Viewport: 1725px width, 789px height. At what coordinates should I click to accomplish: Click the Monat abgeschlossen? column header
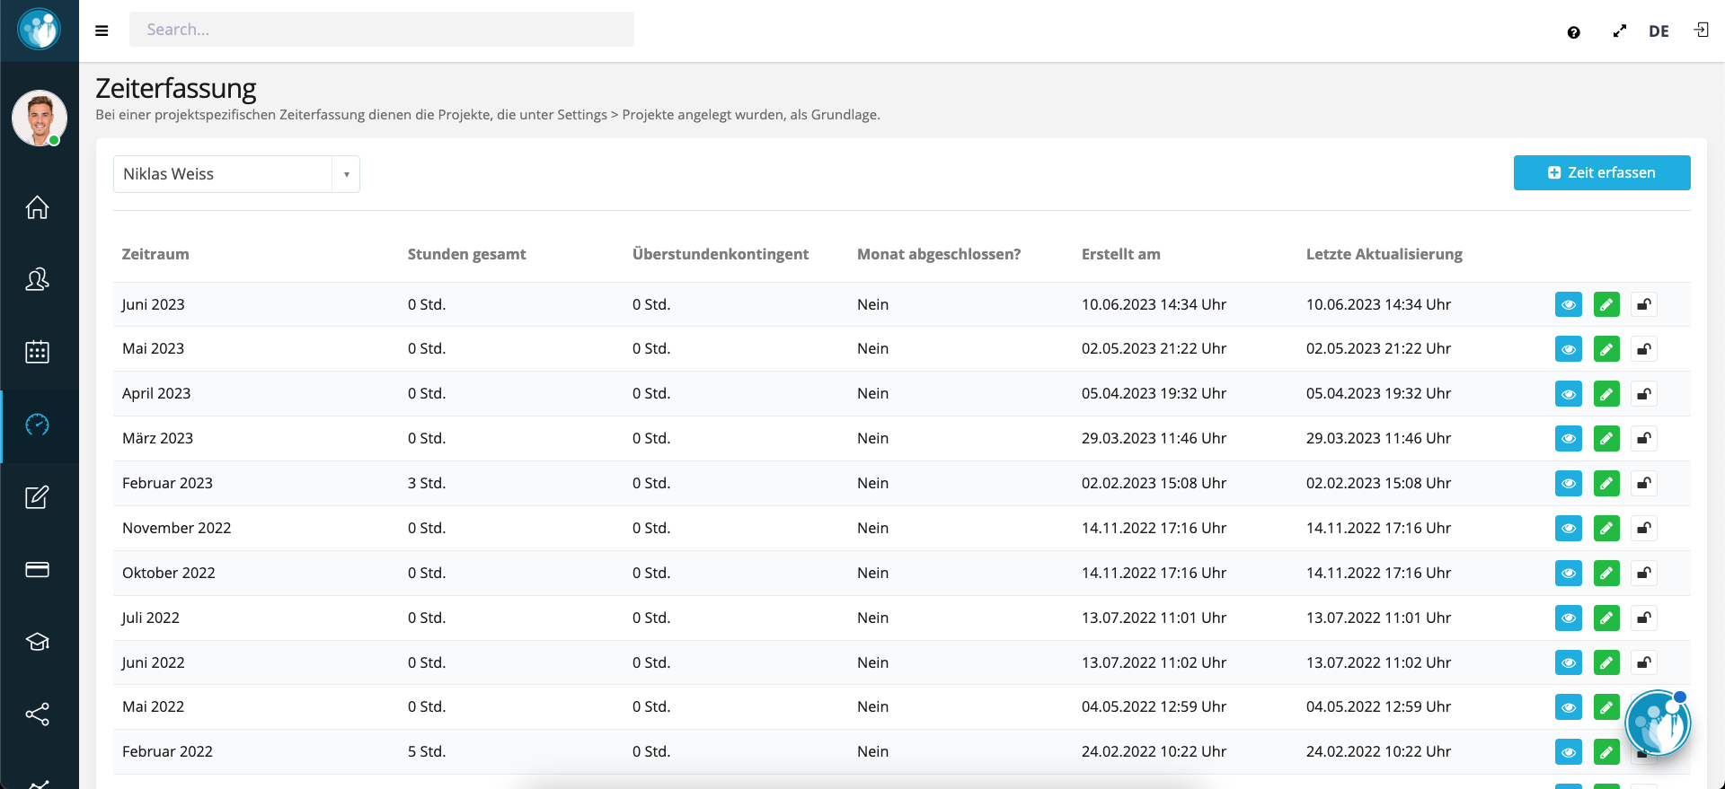(939, 254)
